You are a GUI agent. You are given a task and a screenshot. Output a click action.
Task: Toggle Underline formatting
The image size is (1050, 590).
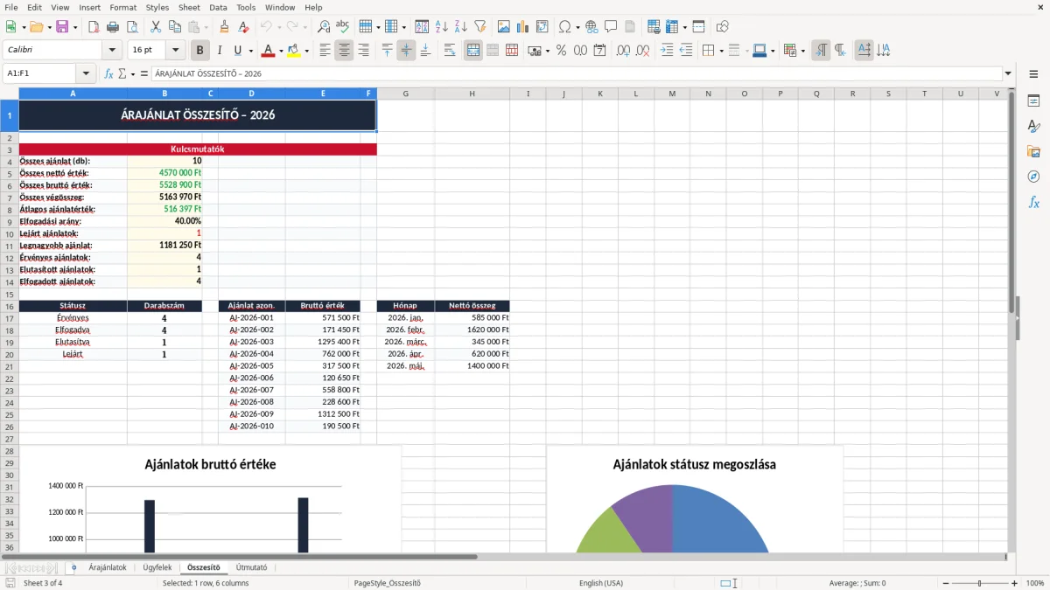click(238, 51)
